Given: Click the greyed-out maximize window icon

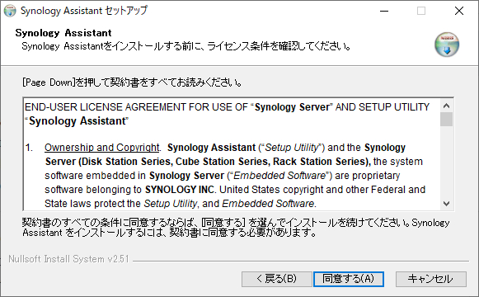Looking at the screenshot, I should click(421, 11).
